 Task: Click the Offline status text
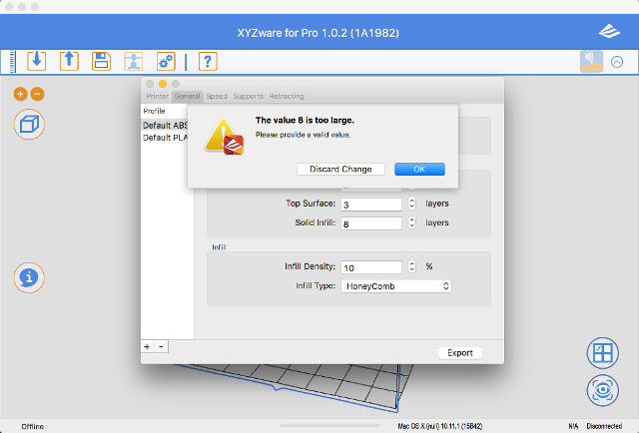[33, 426]
